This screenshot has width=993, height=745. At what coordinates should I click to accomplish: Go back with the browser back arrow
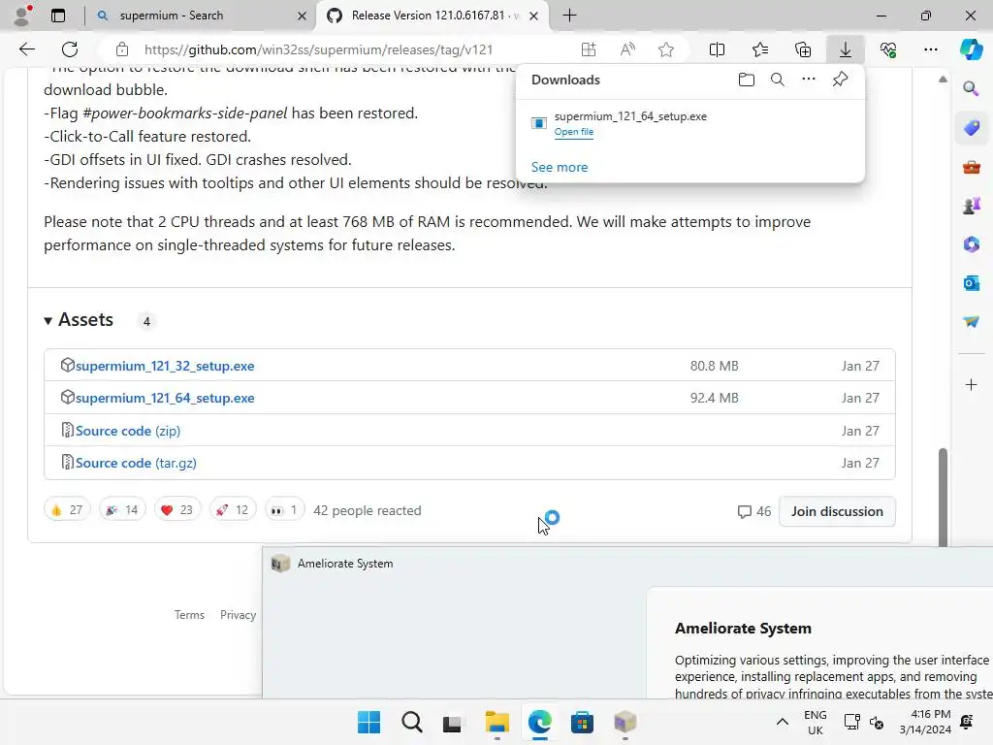26,49
